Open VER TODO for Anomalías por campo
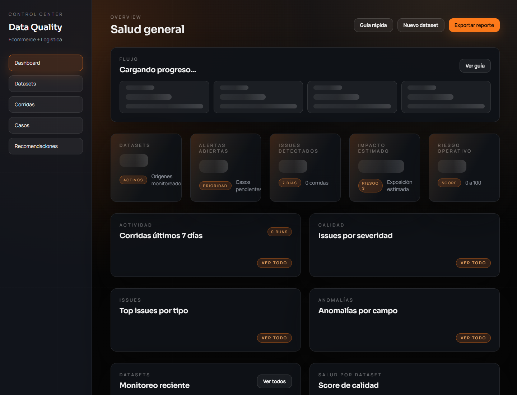This screenshot has height=395, width=517. [x=473, y=338]
